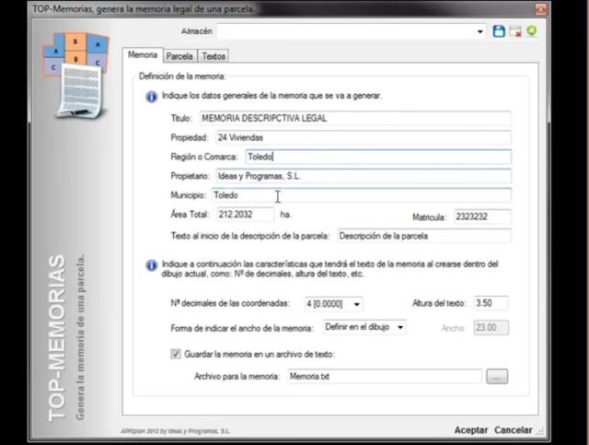Expand the Nº decimales de las coordenadas dropdown
Image resolution: width=589 pixels, height=445 pixels.
pos(356,304)
